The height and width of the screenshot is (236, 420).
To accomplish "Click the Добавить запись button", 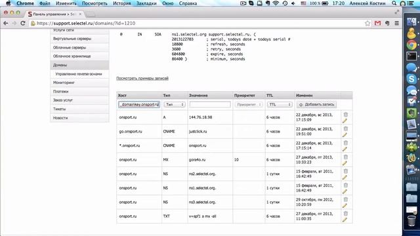I will point(316,105).
